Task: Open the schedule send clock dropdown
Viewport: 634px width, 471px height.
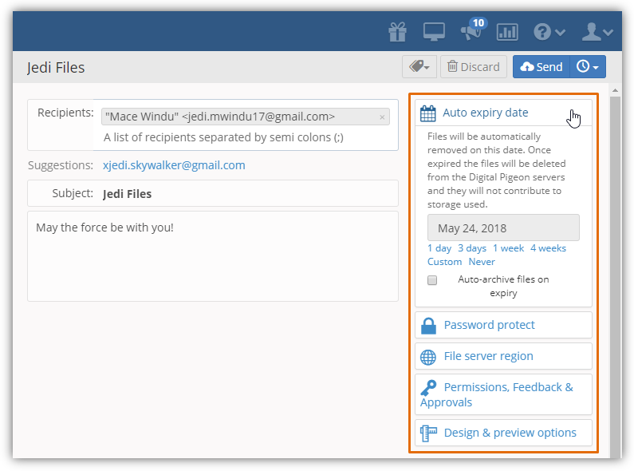Action: coord(588,67)
